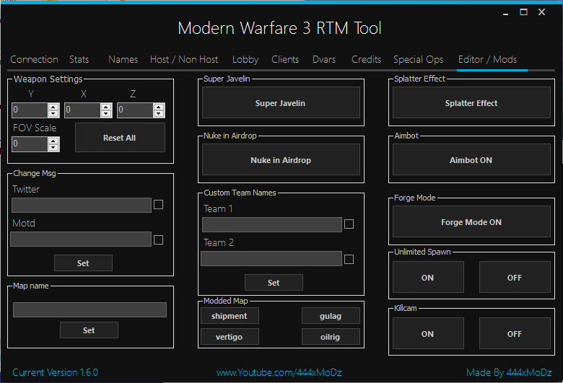Minimize the RTM Tool window
This screenshot has width=563, height=383.
click(x=506, y=12)
